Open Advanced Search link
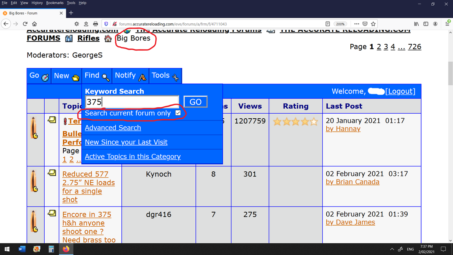 click(113, 128)
